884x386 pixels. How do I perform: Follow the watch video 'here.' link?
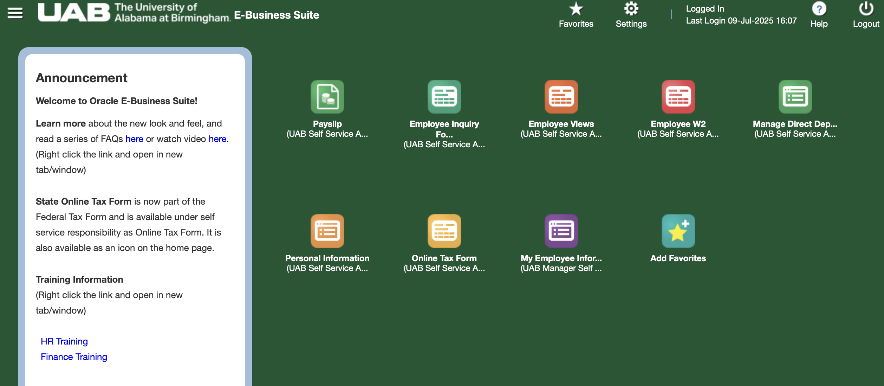[219, 139]
